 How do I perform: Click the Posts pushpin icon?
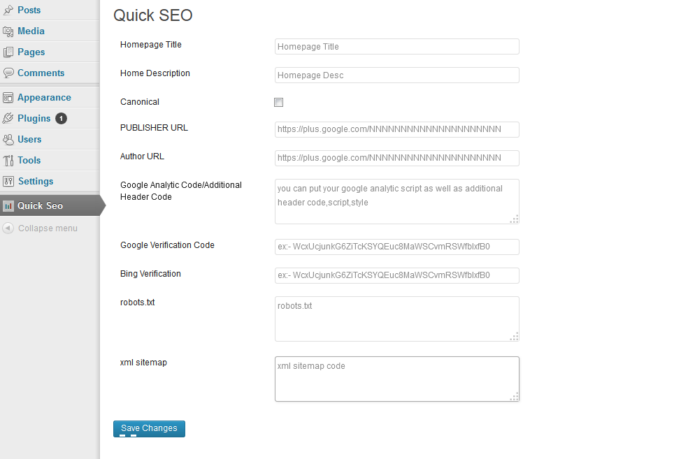8,10
